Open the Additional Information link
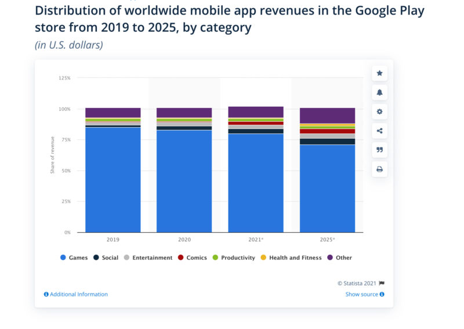This screenshot has height=329, width=464. tap(76, 294)
